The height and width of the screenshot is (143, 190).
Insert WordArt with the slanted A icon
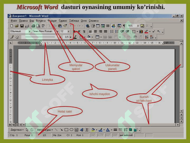[x=82, y=130]
